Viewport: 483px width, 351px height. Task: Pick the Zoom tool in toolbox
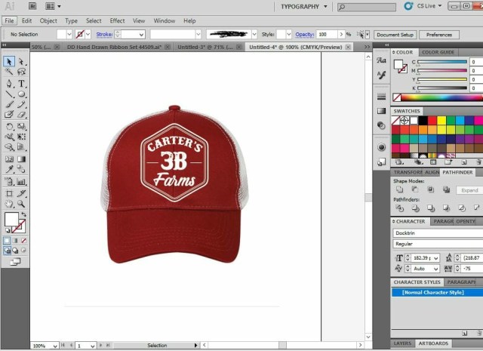point(22,204)
